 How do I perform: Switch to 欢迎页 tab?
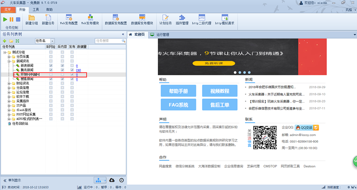(137, 34)
